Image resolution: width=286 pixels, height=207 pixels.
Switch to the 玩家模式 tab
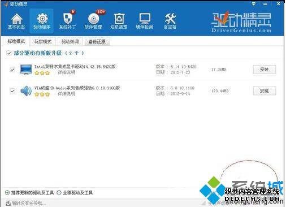(43, 41)
